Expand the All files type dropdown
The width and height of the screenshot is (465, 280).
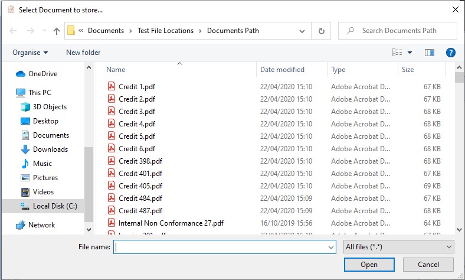pyautogui.click(x=398, y=247)
